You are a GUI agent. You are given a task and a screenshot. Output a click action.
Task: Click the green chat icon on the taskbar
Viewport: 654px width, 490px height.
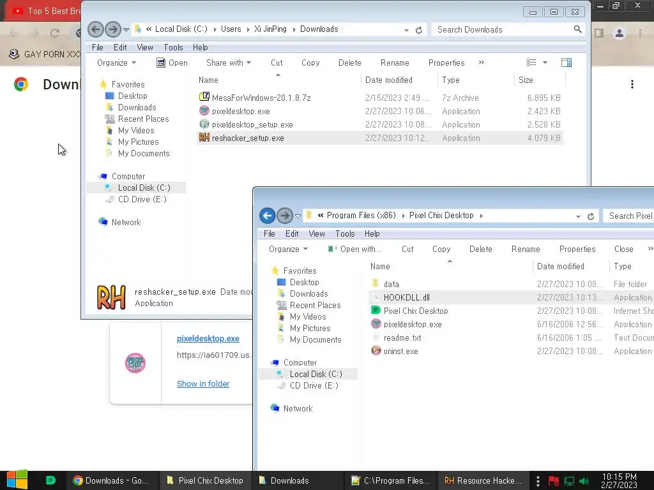[50, 480]
